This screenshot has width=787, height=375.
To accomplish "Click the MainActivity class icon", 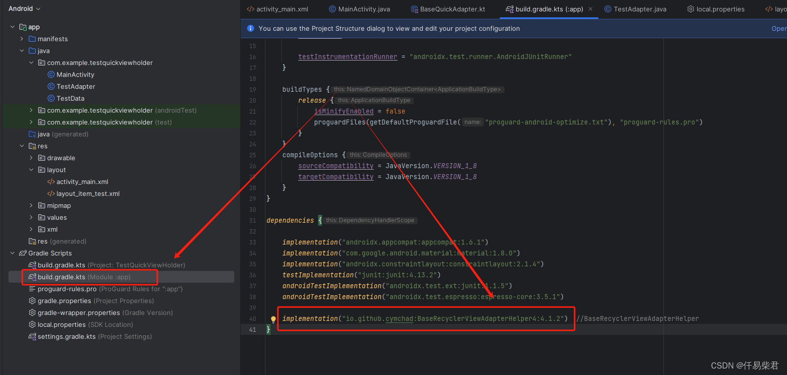I will tap(51, 74).
